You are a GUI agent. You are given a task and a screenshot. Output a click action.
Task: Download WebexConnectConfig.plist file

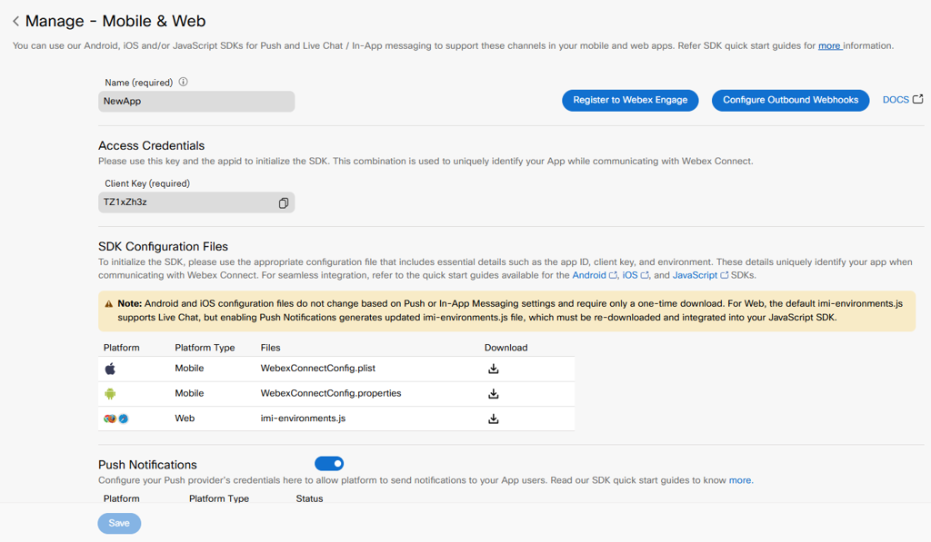pyautogui.click(x=494, y=368)
